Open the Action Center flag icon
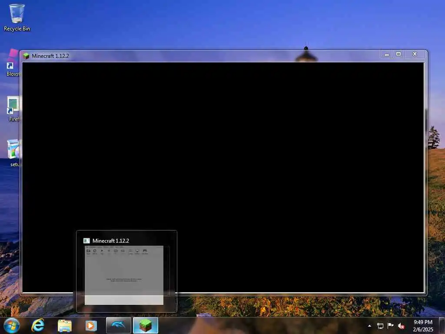The image size is (445, 334). tap(391, 325)
